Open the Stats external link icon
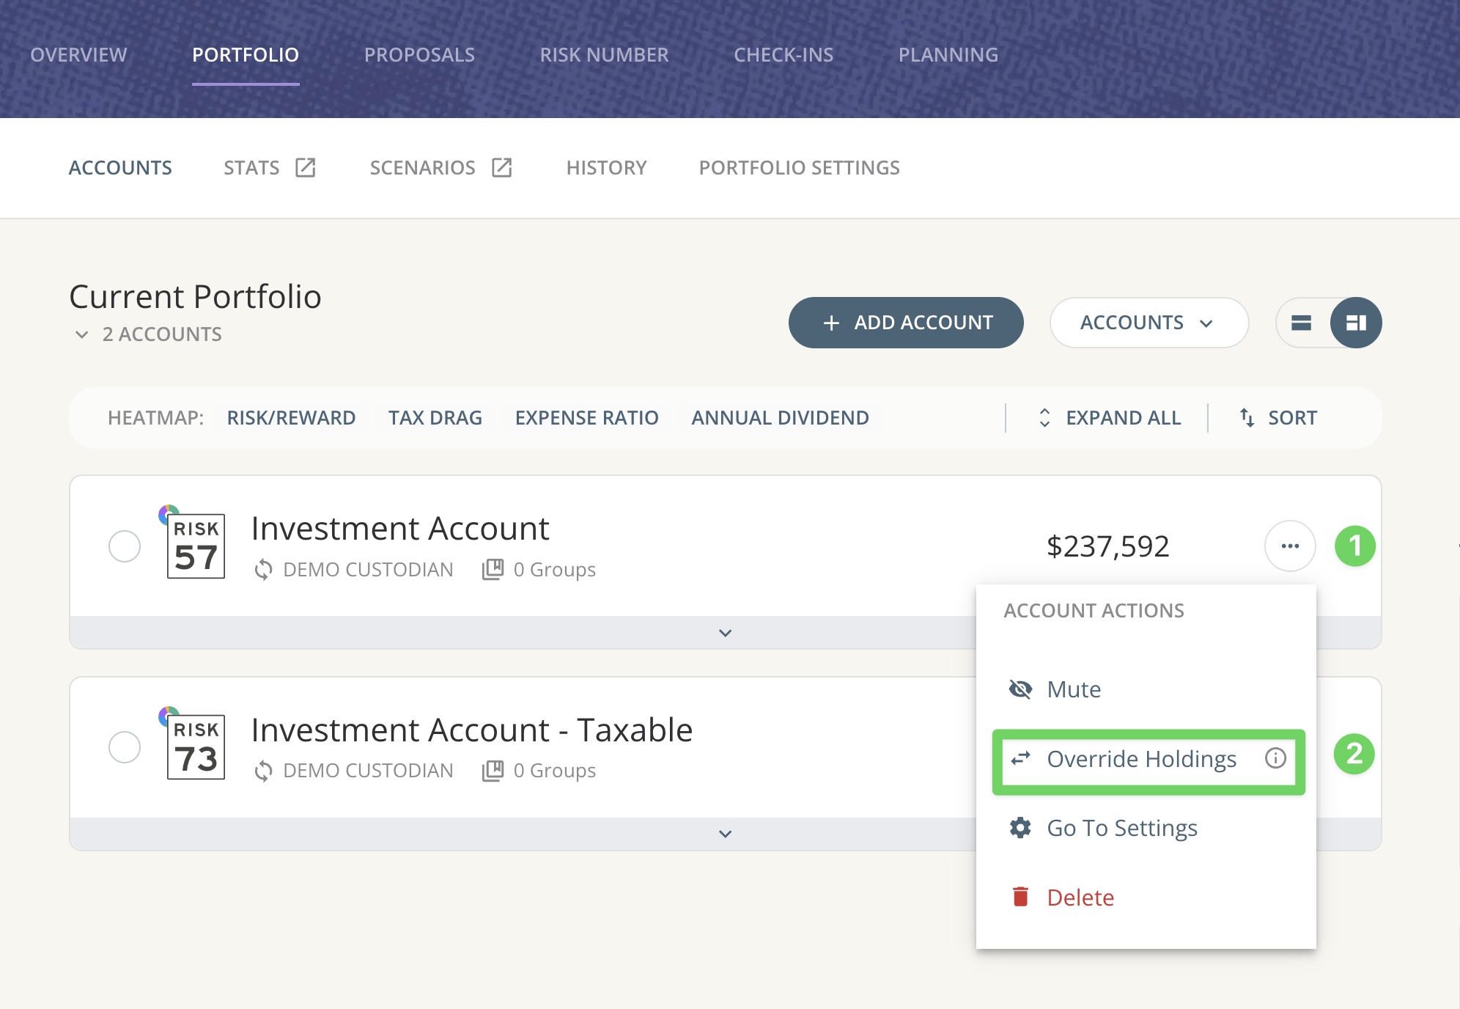This screenshot has height=1009, width=1460. coord(305,168)
